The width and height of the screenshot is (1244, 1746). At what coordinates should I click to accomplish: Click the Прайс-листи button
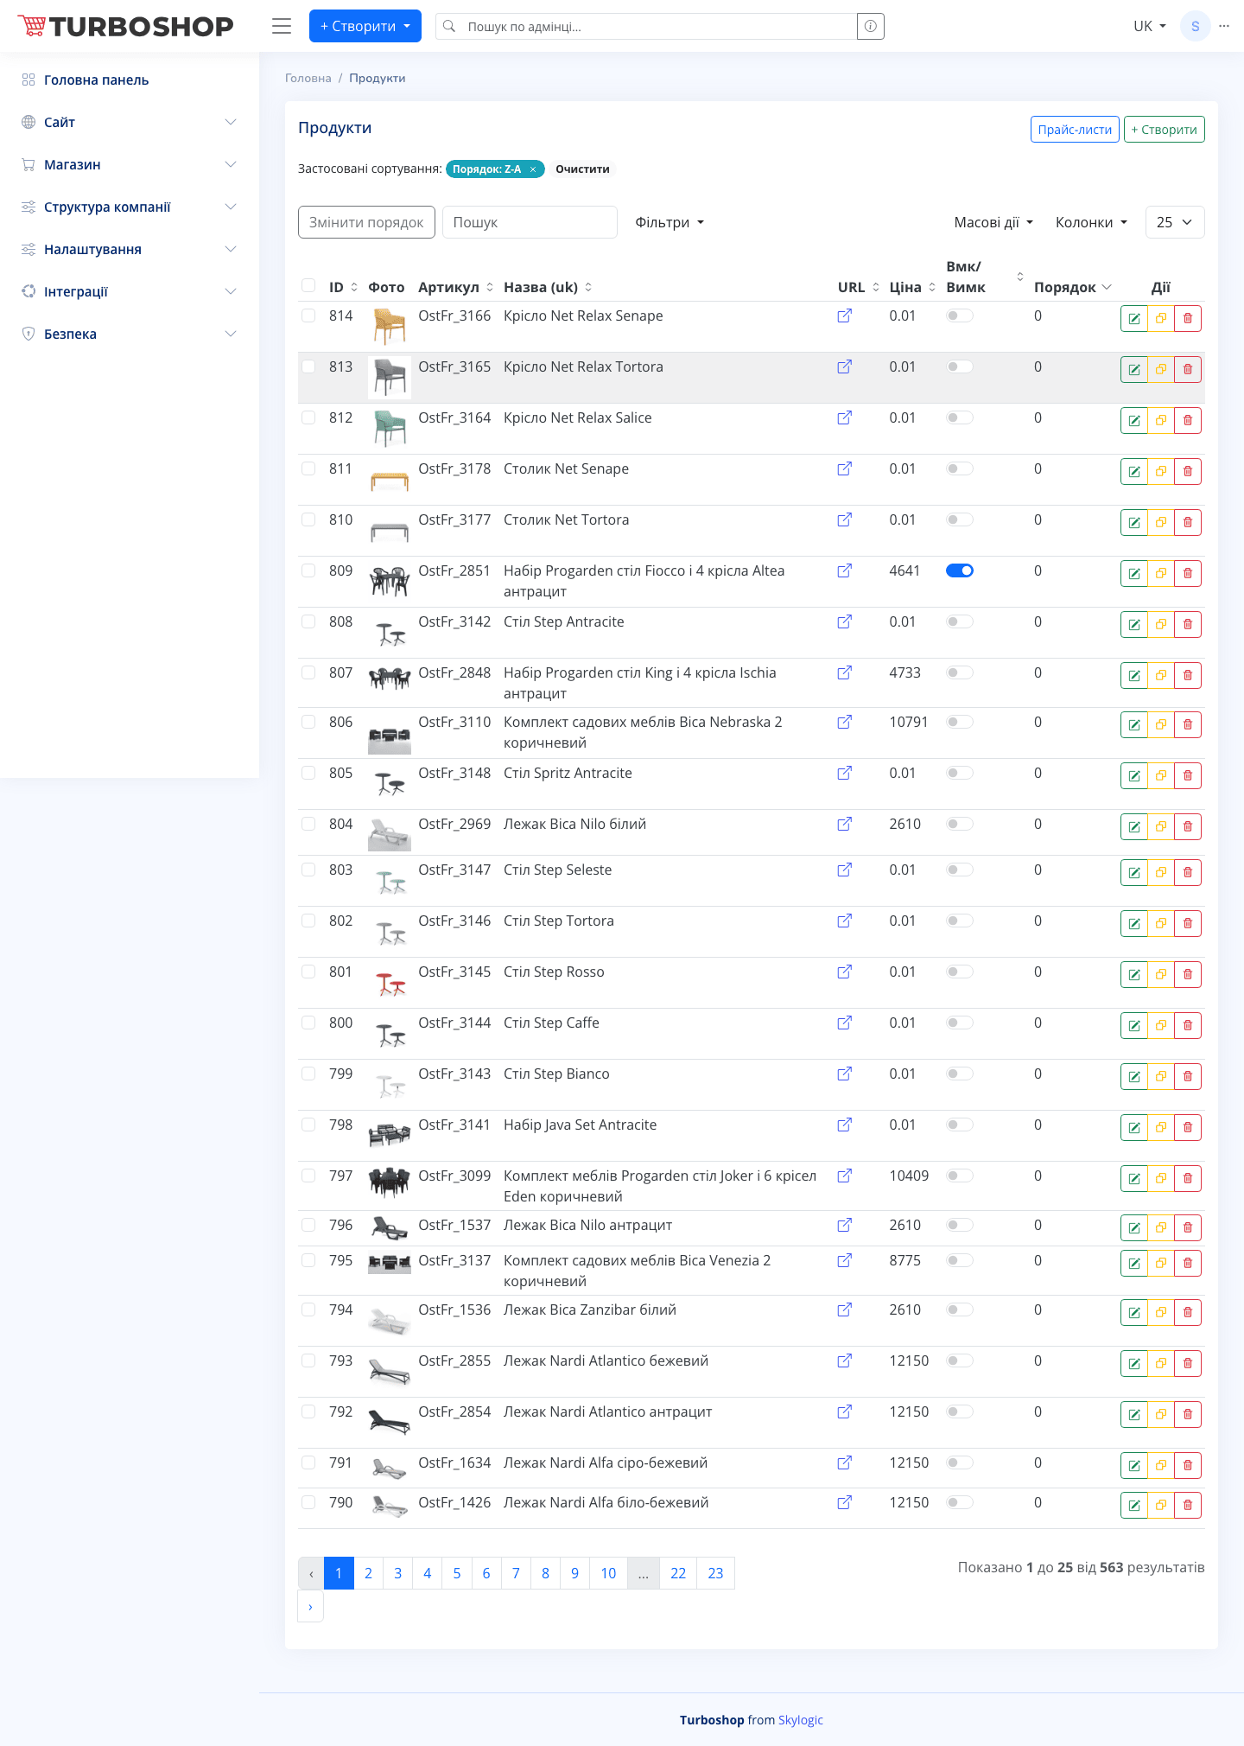pos(1075,130)
